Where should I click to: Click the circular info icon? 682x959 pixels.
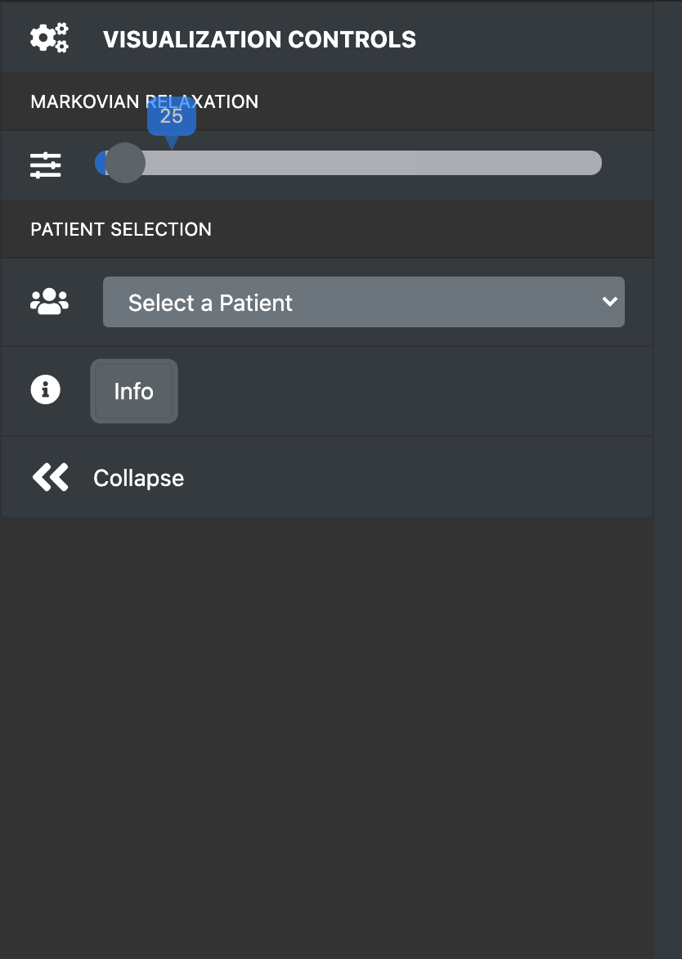point(46,389)
